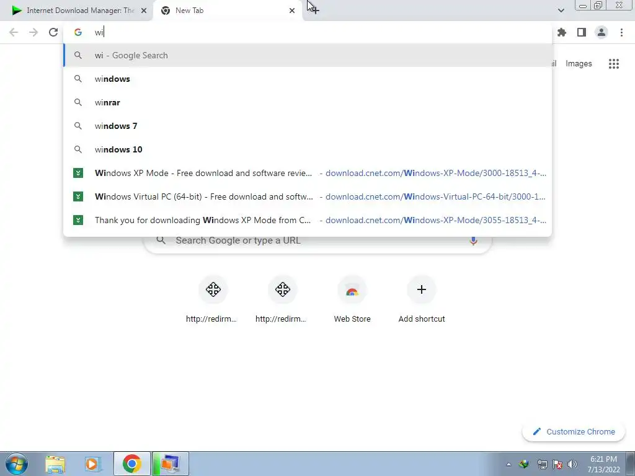Image resolution: width=635 pixels, height=476 pixels.
Task: Click Customize Chrome button
Action: point(574,431)
